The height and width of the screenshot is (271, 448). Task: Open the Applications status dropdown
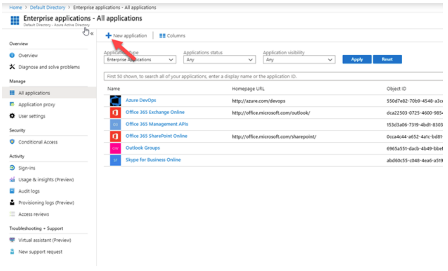pyautogui.click(x=220, y=60)
